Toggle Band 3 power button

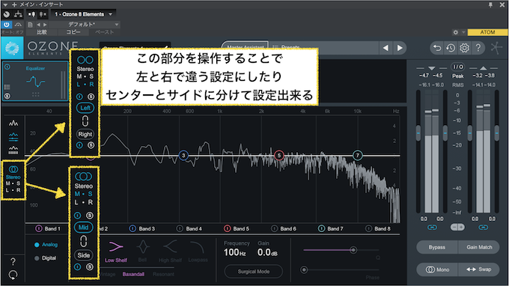pyautogui.click(x=132, y=228)
